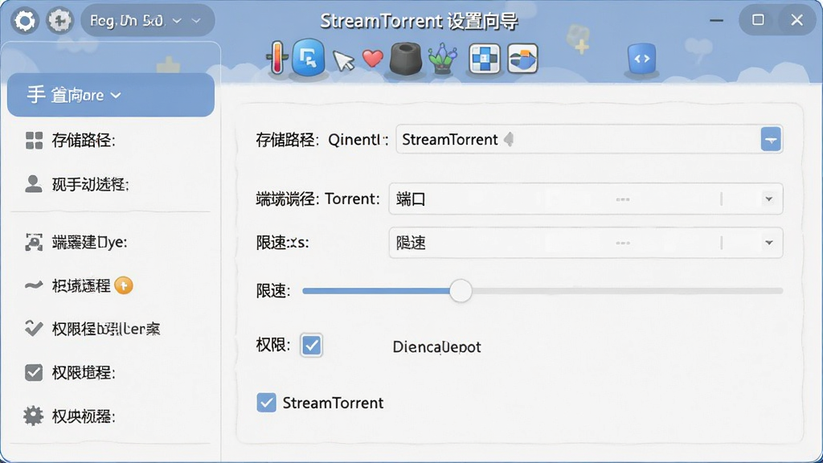The height and width of the screenshot is (463, 823).
Task: Click the second chevron in the title bar pill
Action: pyautogui.click(x=196, y=21)
